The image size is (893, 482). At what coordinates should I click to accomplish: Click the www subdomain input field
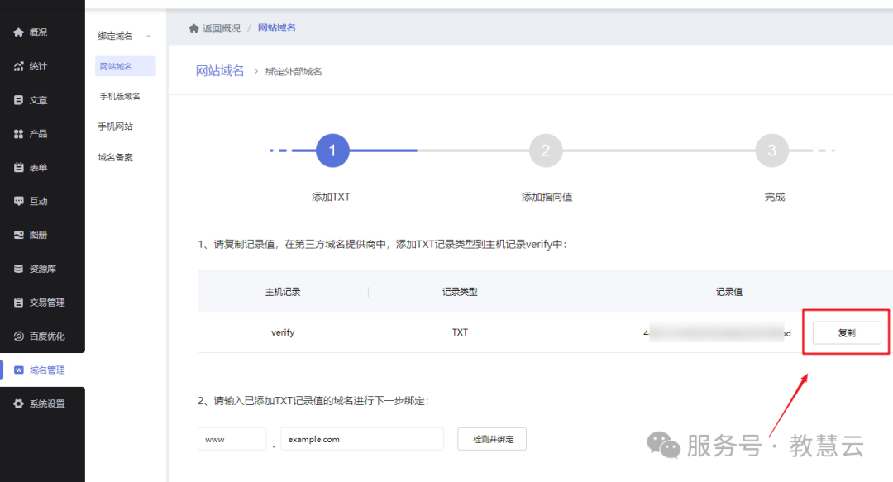pos(232,439)
